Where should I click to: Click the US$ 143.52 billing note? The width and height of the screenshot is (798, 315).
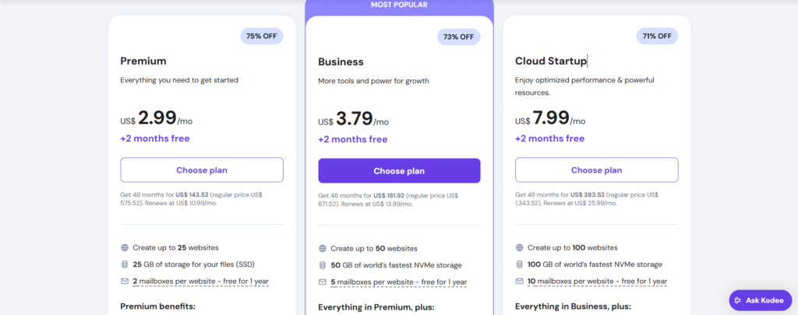(192, 198)
